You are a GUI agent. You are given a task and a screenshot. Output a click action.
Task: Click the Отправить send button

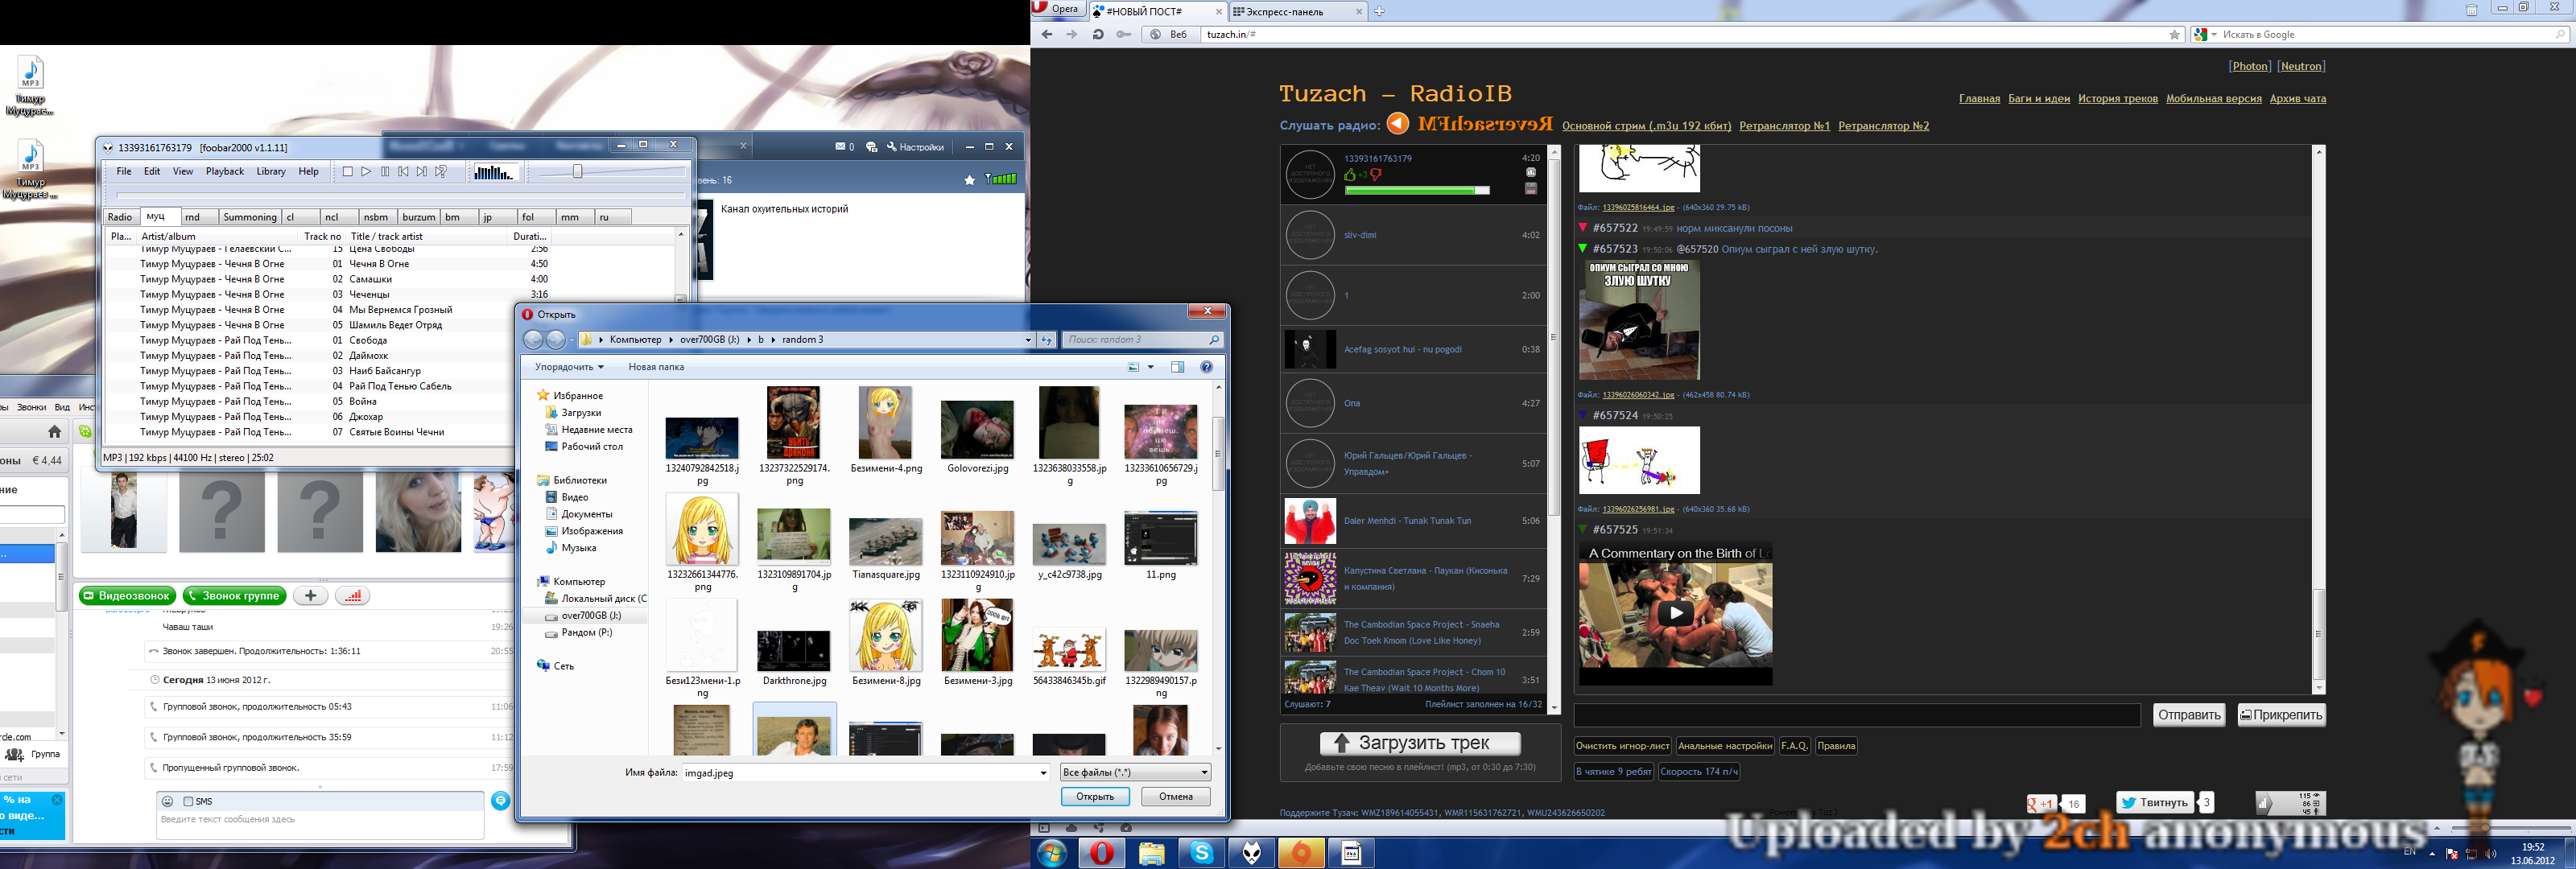coord(2188,715)
